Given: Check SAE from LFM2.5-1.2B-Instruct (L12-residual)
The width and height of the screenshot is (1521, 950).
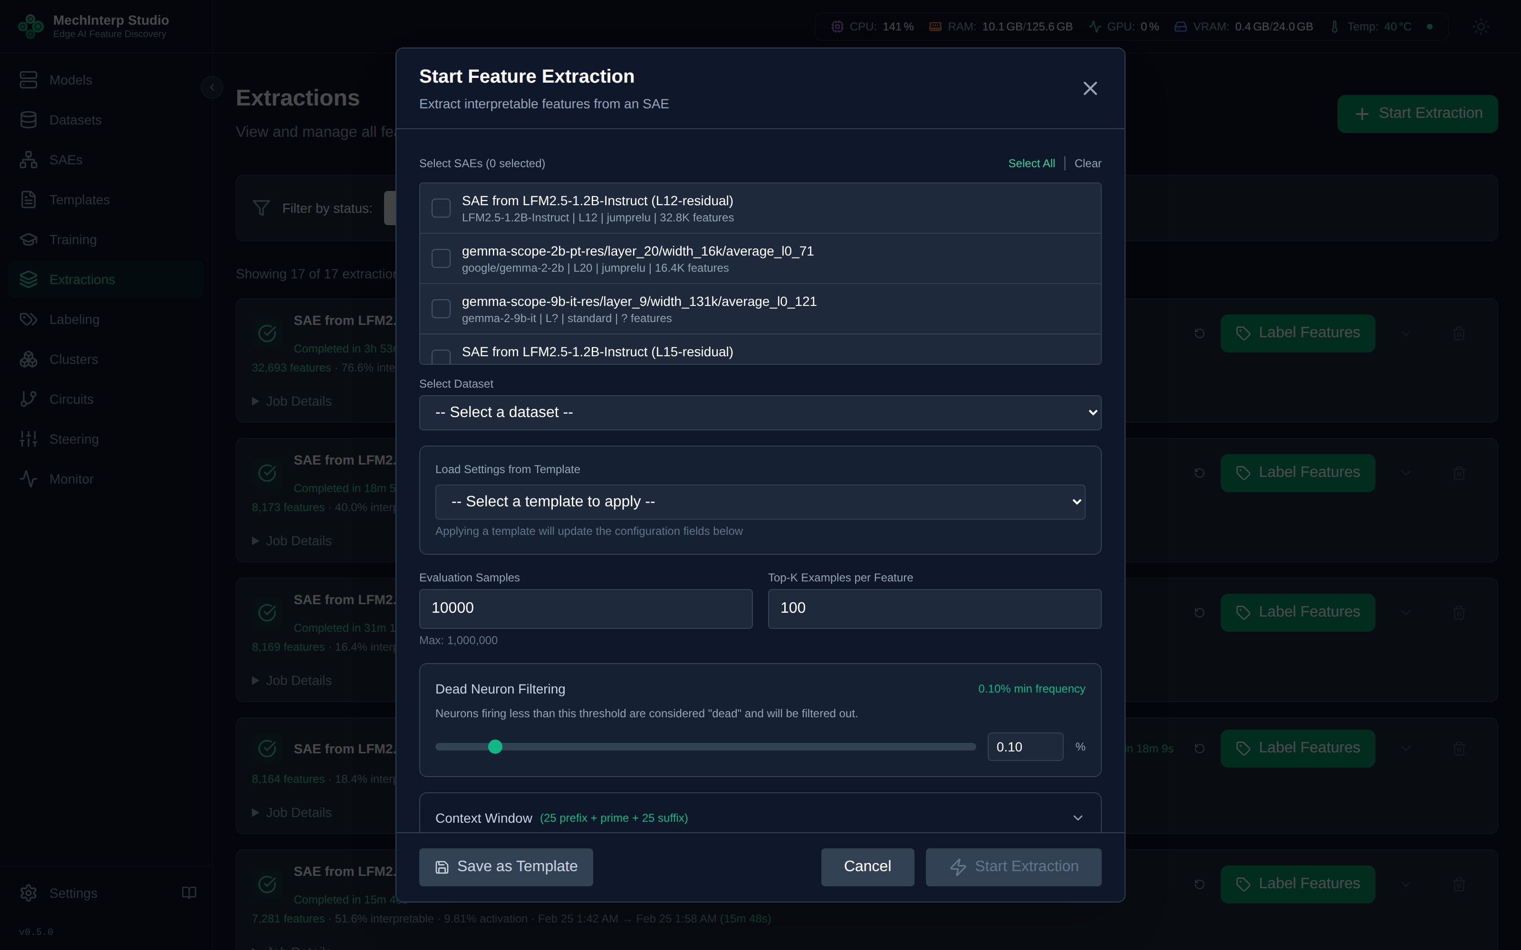Looking at the screenshot, I should point(441,208).
